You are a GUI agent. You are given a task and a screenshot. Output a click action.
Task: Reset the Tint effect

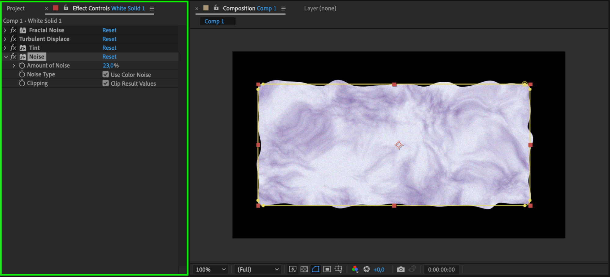pos(109,48)
